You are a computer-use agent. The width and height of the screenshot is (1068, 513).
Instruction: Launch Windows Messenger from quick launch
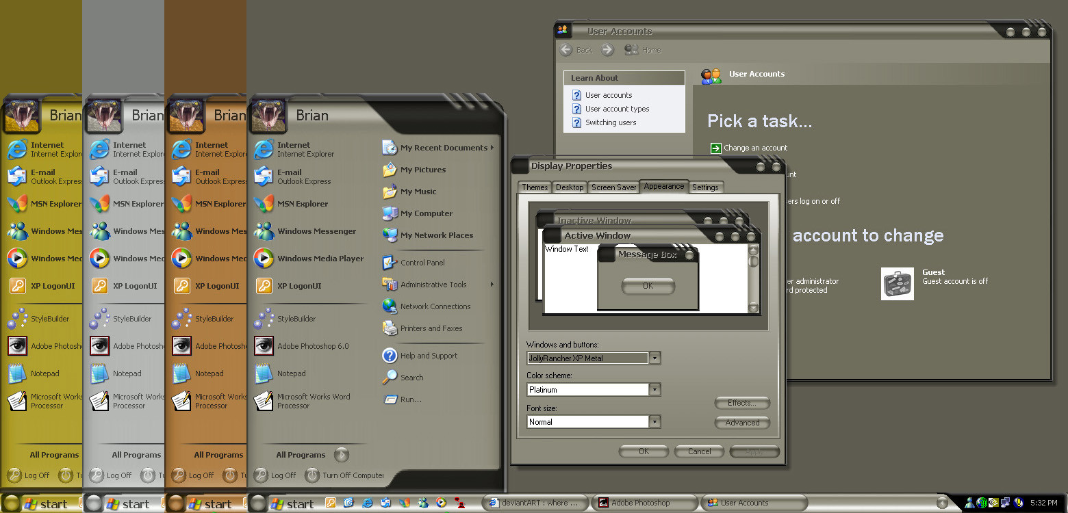click(423, 503)
